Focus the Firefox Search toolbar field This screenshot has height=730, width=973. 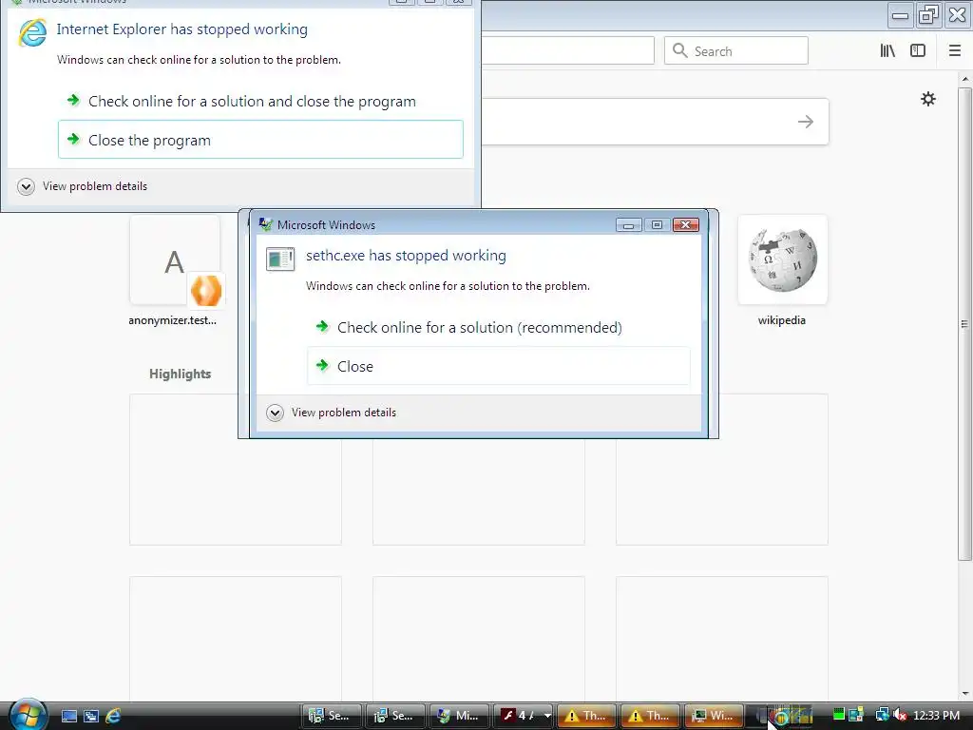tap(736, 50)
